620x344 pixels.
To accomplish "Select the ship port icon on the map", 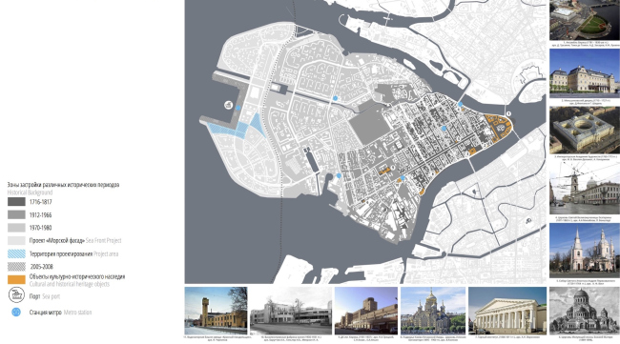I will tap(228, 105).
